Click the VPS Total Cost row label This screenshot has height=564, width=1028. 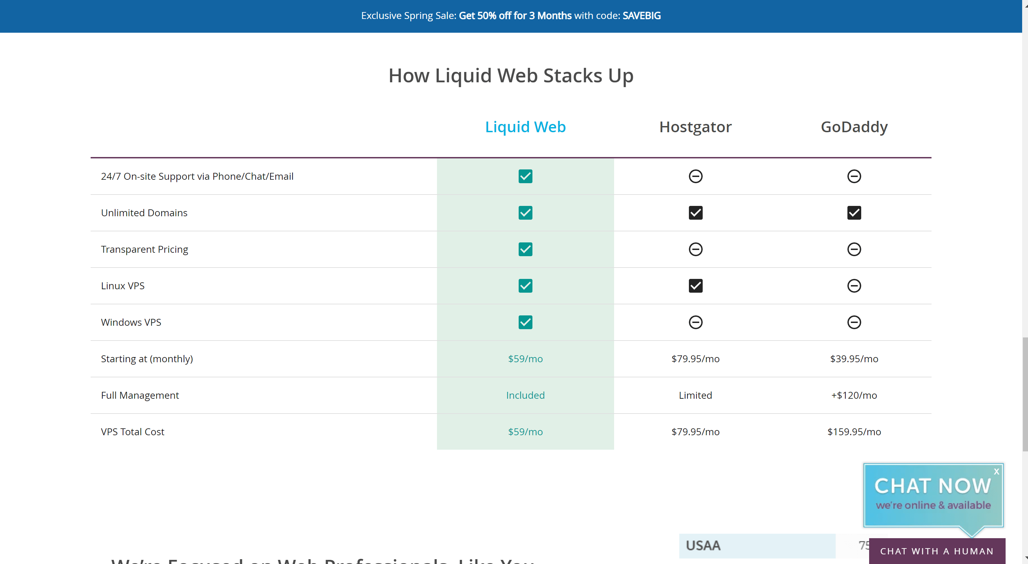tap(132, 432)
